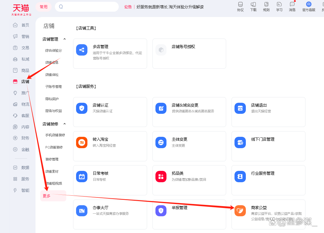Click the 常用 button in header
The width and height of the screenshot is (324, 233).
[x=44, y=7]
